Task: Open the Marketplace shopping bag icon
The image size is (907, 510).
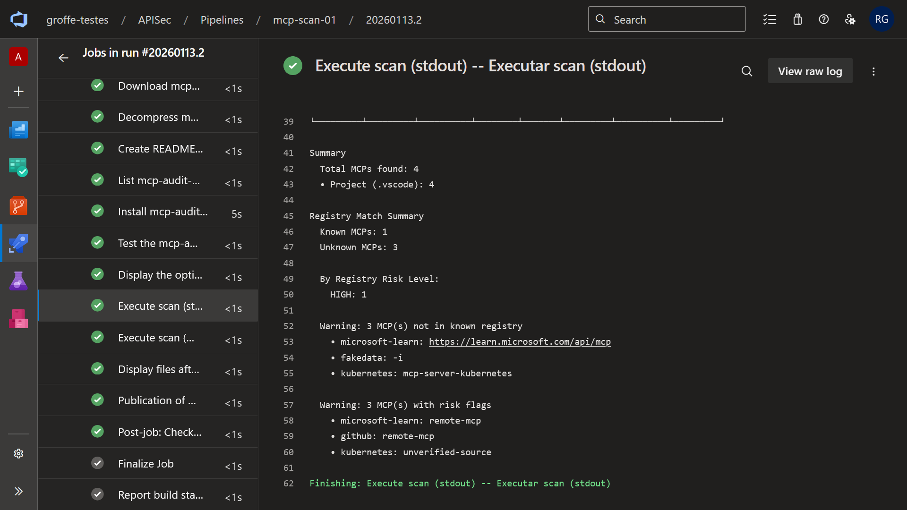Action: point(797,19)
